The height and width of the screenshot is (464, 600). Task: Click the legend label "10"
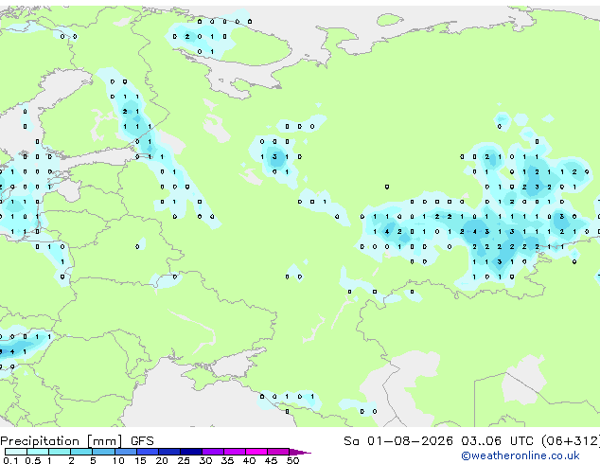click(118, 460)
